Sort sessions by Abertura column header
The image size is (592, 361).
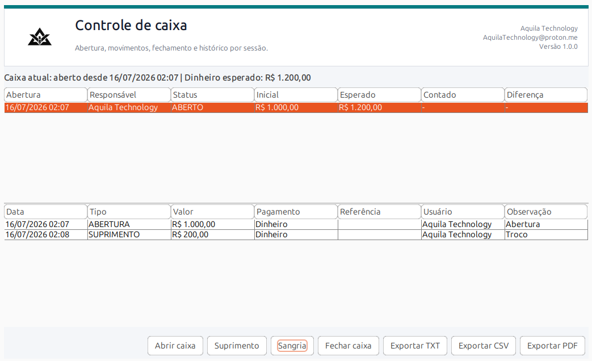click(x=45, y=95)
